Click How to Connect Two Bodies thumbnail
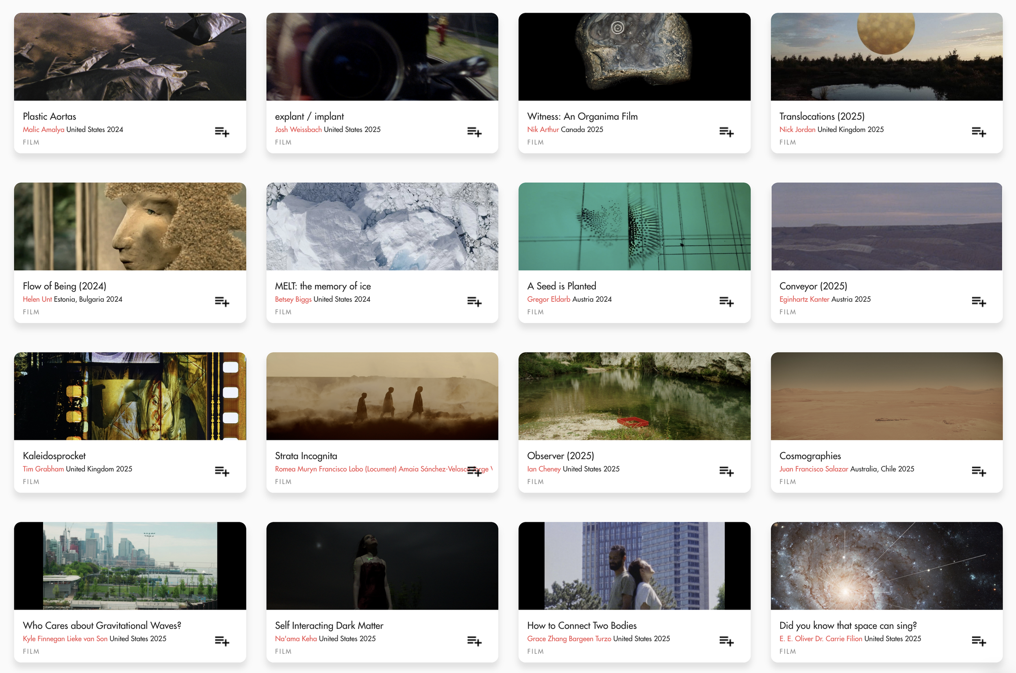Image resolution: width=1016 pixels, height=673 pixels. pos(634,566)
